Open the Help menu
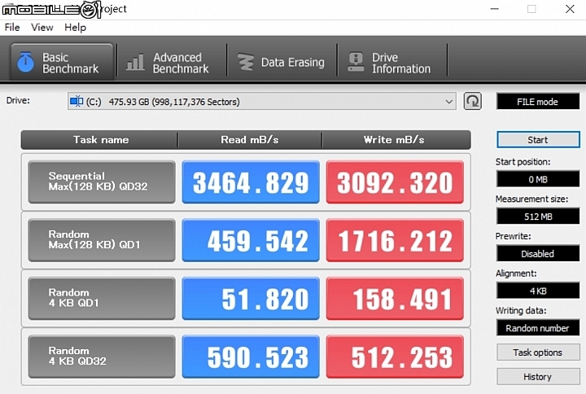This screenshot has height=394, width=586. point(75,28)
